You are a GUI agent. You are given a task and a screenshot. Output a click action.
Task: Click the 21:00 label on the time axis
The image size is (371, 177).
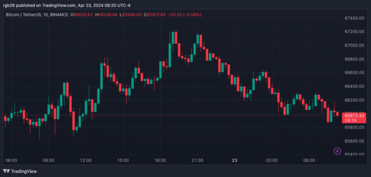pyautogui.click(x=198, y=160)
